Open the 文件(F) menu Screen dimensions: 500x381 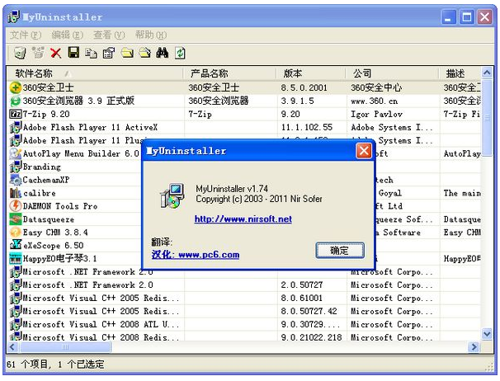[26, 35]
